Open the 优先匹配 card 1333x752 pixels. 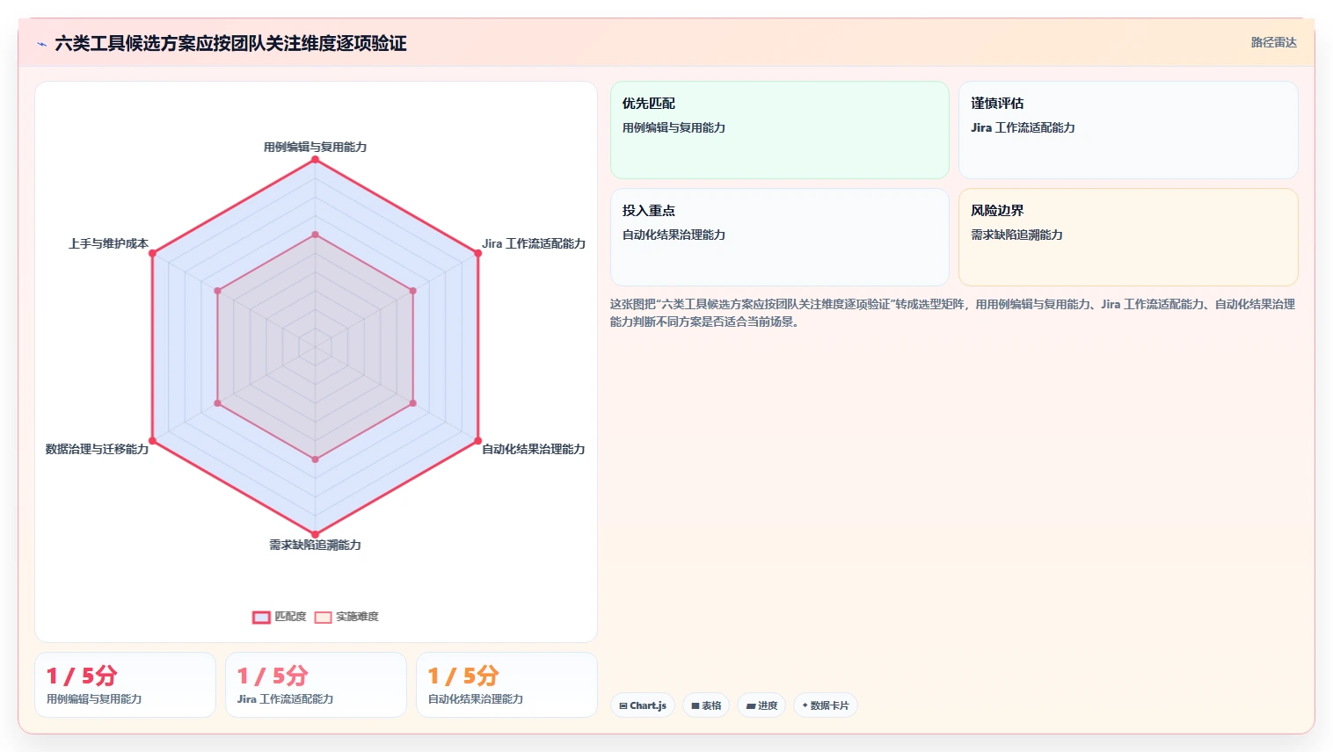(x=780, y=130)
